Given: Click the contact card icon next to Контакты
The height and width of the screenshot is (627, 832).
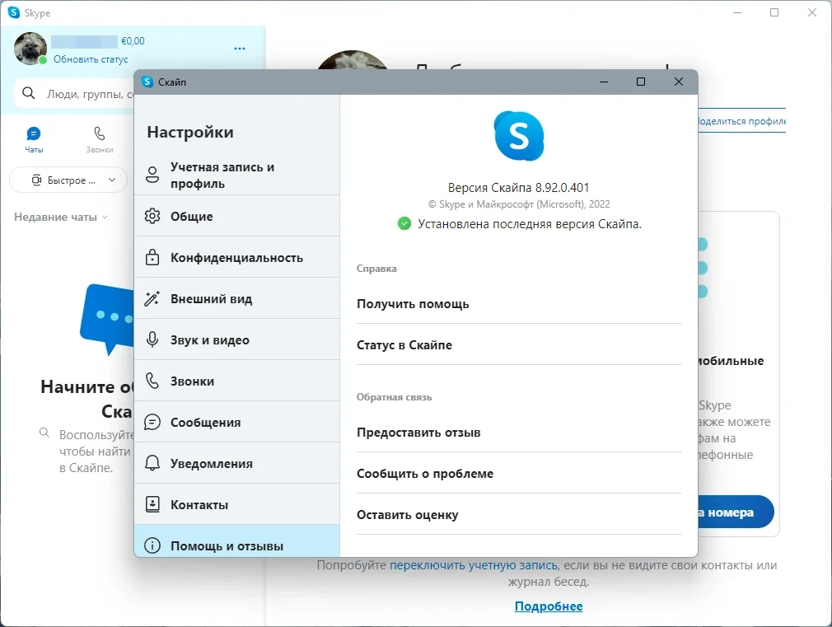Looking at the screenshot, I should 152,504.
